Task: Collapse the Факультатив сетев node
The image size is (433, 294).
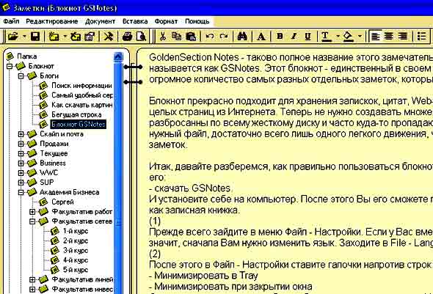Action: pyautogui.click(x=32, y=221)
